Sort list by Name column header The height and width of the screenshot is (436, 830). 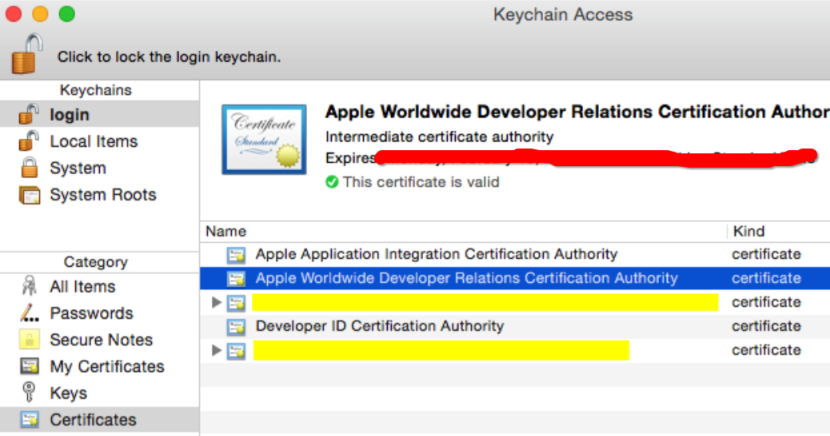(225, 232)
